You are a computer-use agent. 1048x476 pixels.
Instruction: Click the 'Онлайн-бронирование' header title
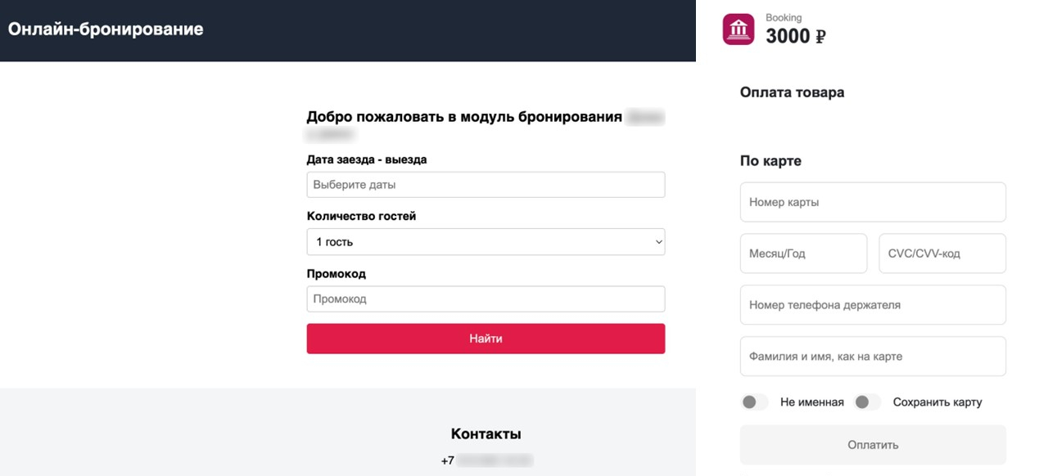pos(106,29)
